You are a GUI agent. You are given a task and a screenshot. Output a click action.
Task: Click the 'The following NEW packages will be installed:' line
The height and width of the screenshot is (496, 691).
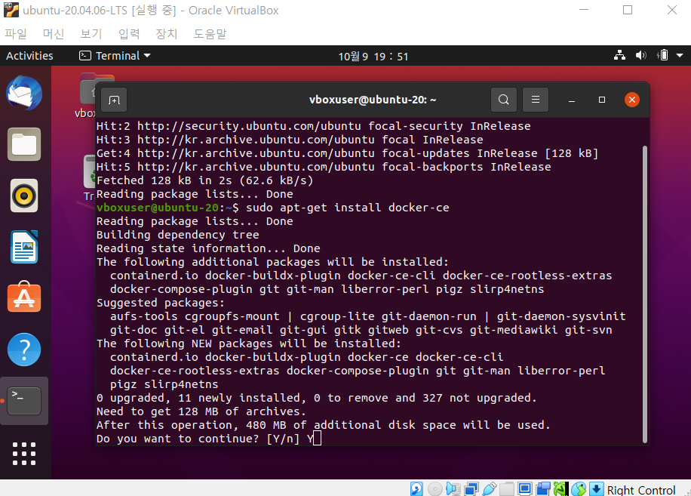[248, 343]
